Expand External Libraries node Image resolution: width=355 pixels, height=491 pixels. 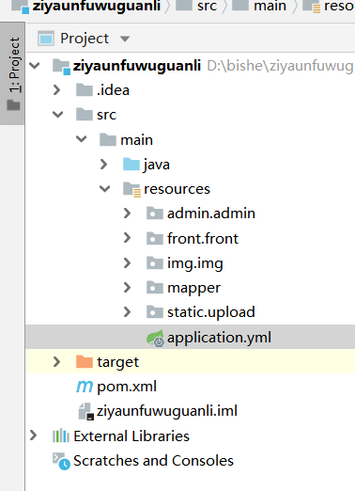[x=34, y=436]
